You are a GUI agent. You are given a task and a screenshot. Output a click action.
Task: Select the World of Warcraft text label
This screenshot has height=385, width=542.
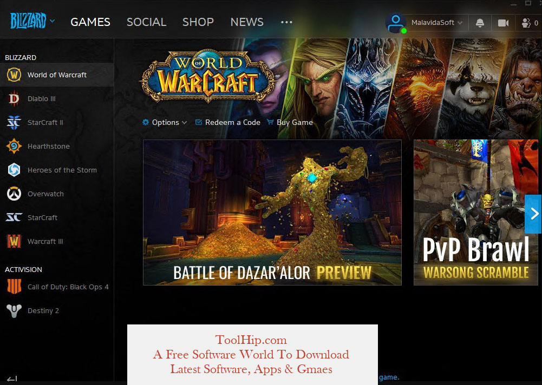[x=57, y=75]
